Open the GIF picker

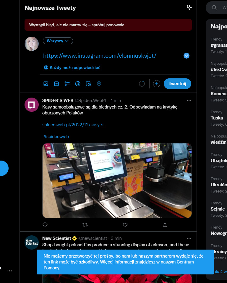coord(56,84)
